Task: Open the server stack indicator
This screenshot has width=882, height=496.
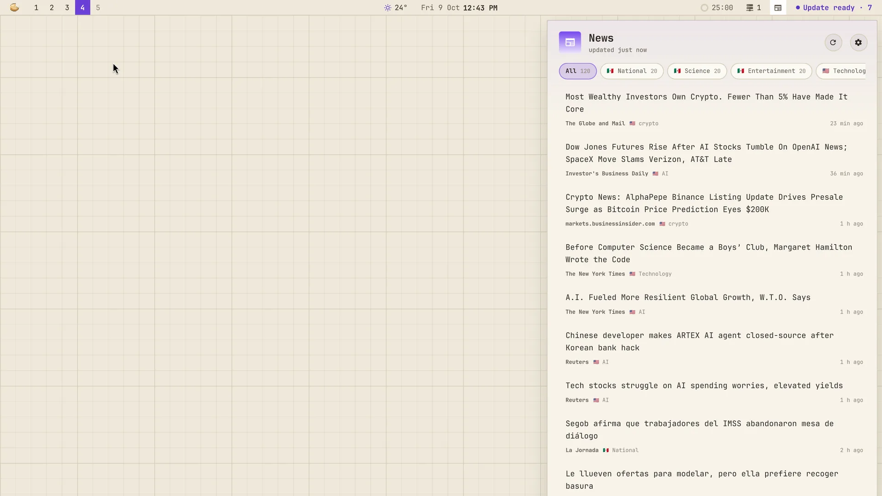Action: click(753, 7)
